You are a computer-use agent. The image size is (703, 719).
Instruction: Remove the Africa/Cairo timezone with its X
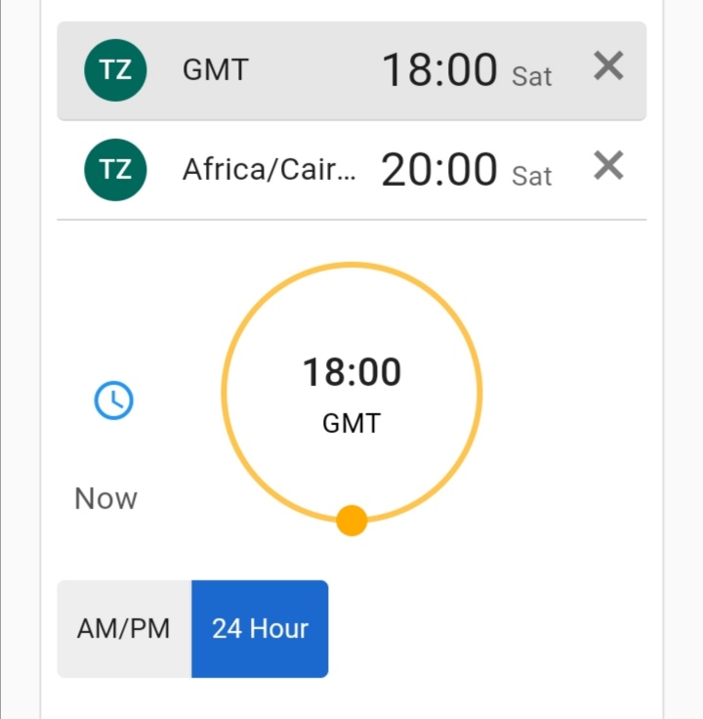[x=608, y=167]
